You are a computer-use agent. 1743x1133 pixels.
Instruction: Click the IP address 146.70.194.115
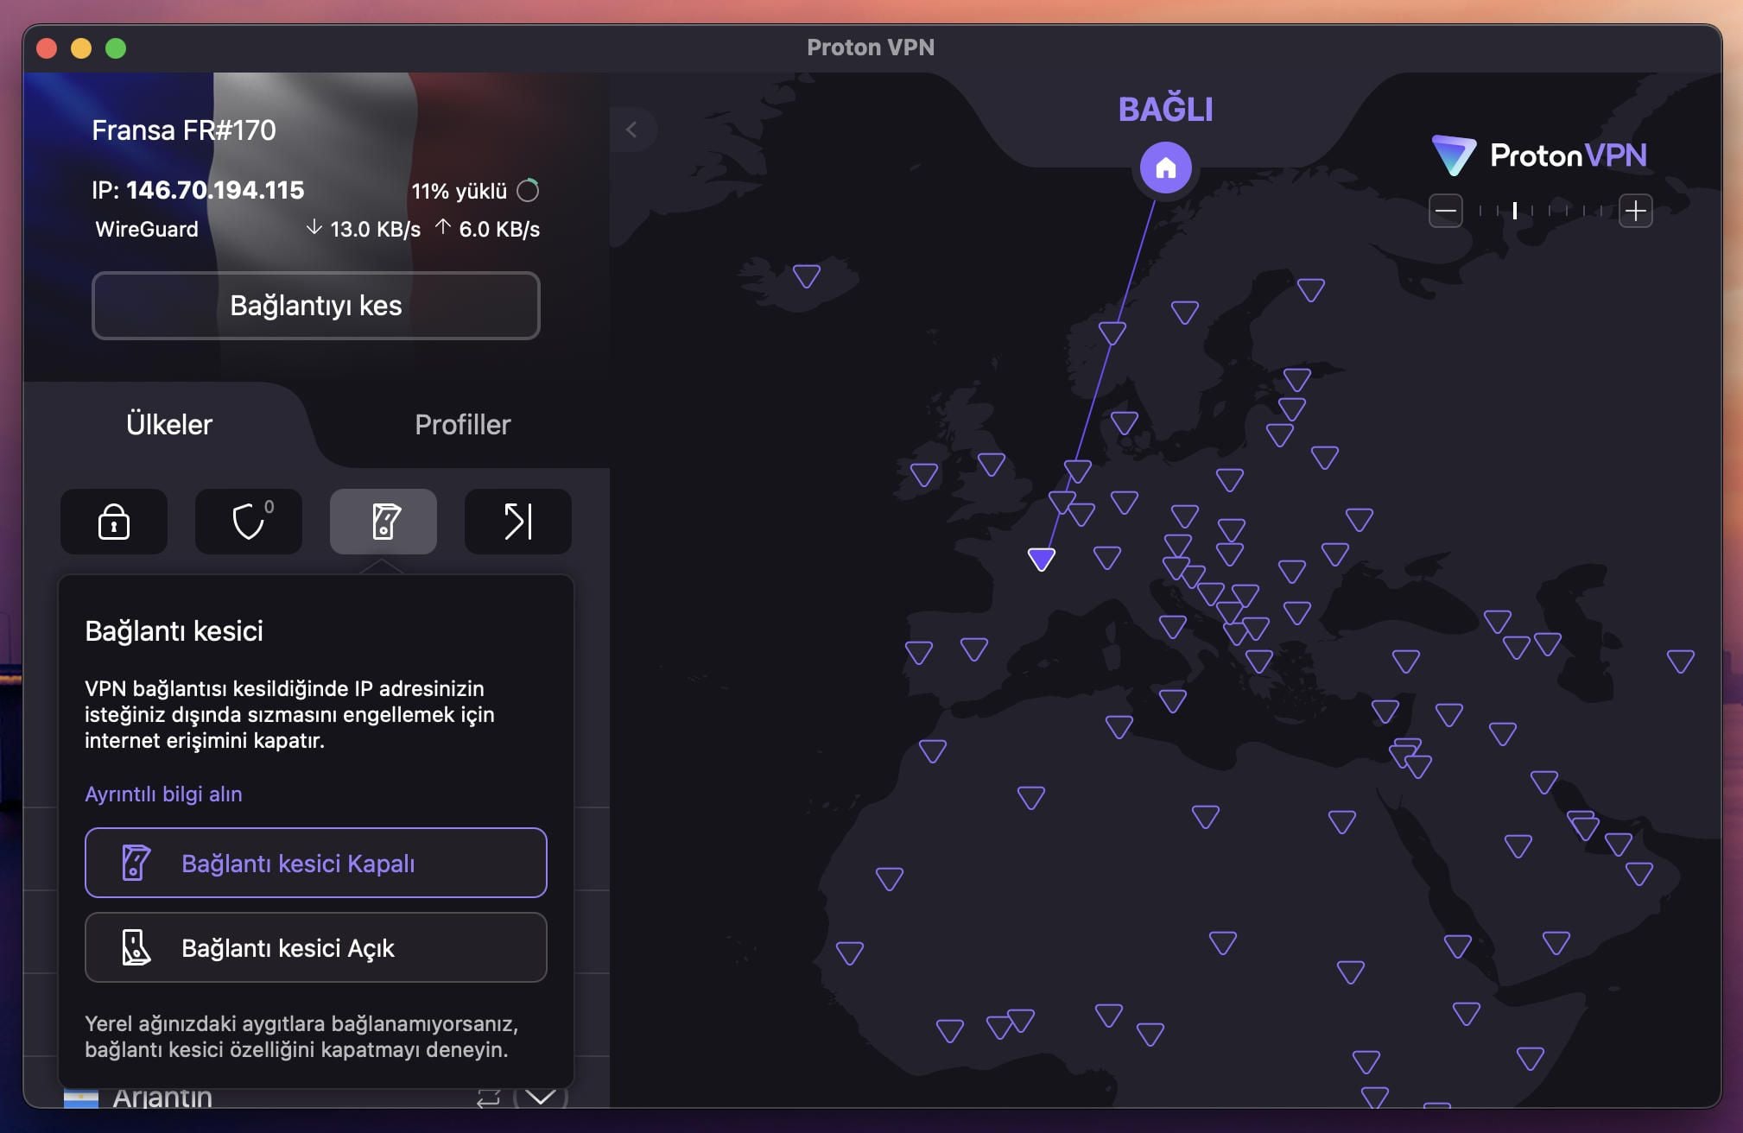point(215,190)
